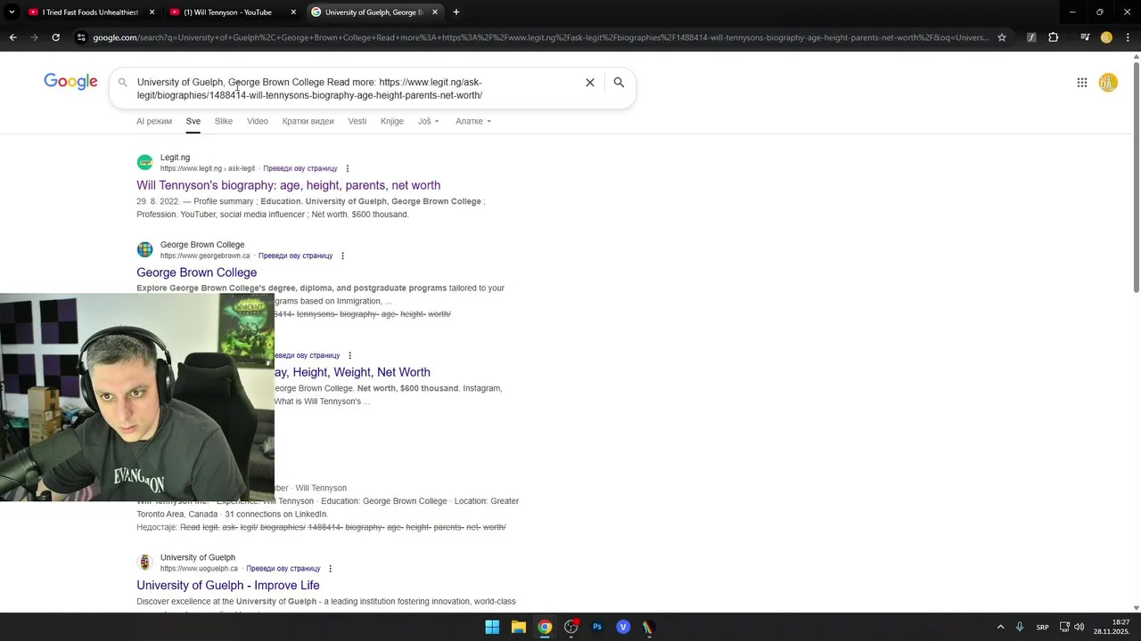Click the Legit.ng favicon
1141x641 pixels.
pyautogui.click(x=144, y=163)
